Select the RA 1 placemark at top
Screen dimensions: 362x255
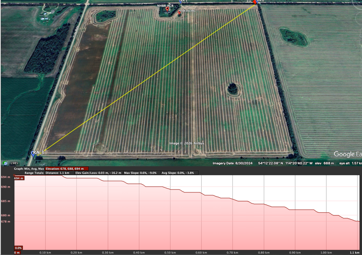pos(181,1)
